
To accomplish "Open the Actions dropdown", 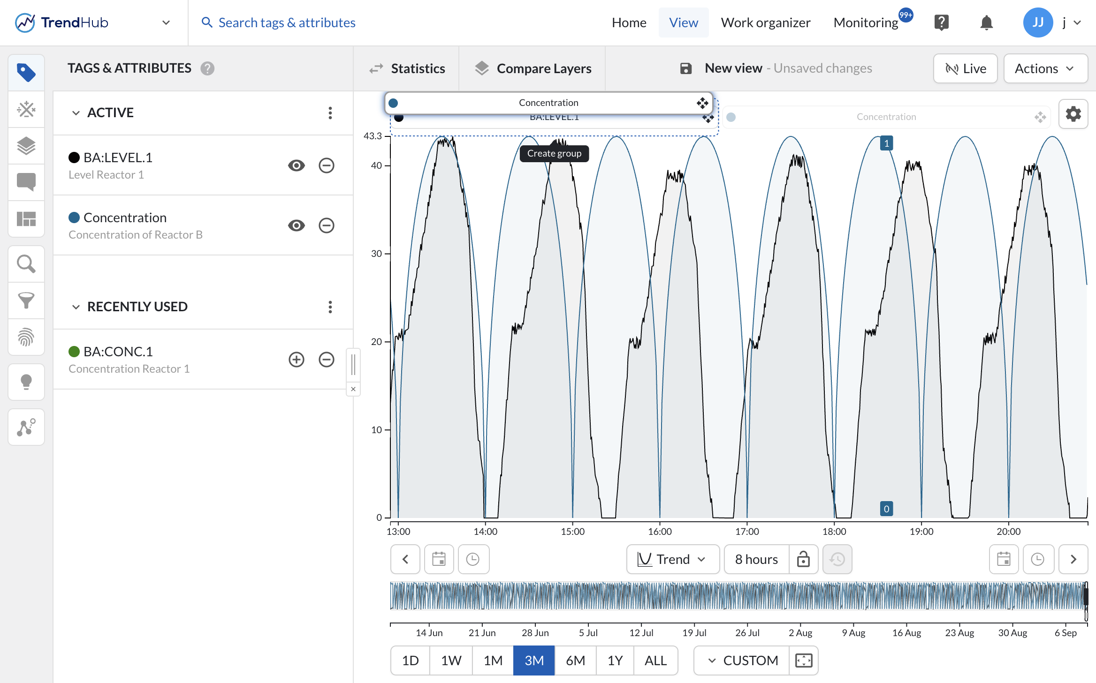I will (x=1046, y=68).
